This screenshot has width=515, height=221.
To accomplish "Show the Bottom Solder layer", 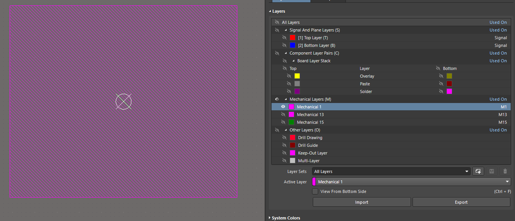I will click(441, 91).
